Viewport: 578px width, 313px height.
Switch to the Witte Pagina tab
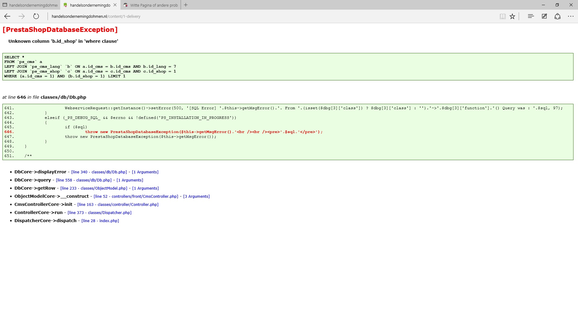click(151, 5)
